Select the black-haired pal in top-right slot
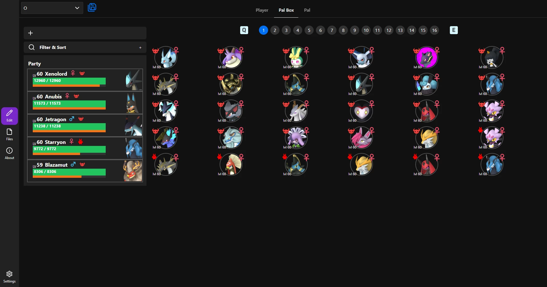Screen dimensions: 547x287 [x=492, y=57]
